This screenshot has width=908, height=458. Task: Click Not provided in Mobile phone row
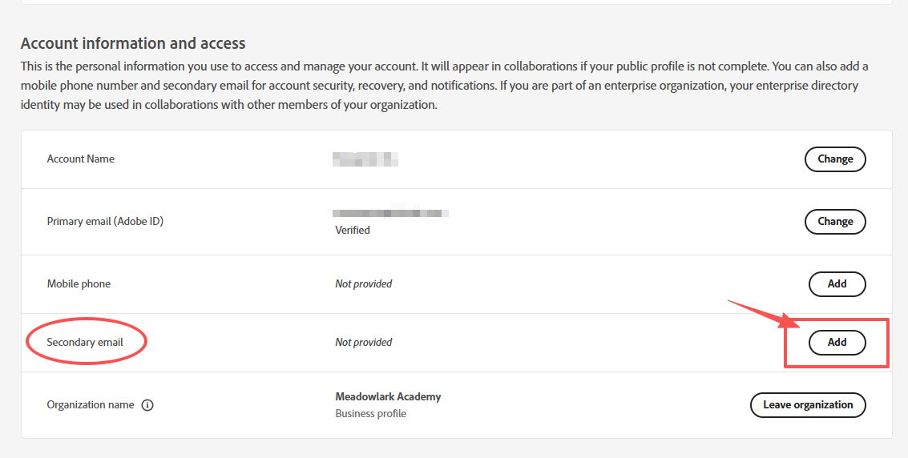click(364, 284)
